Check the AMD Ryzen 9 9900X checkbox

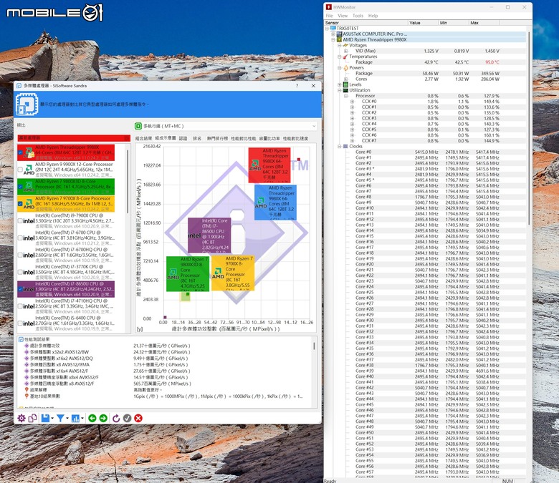(x=20, y=170)
